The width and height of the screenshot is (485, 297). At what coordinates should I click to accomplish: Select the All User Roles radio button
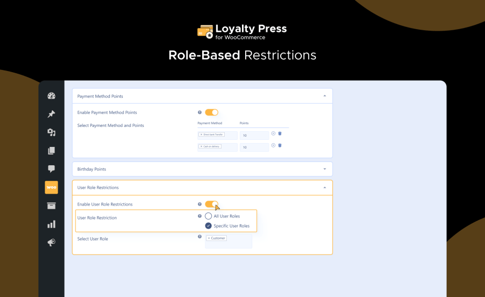(208, 216)
